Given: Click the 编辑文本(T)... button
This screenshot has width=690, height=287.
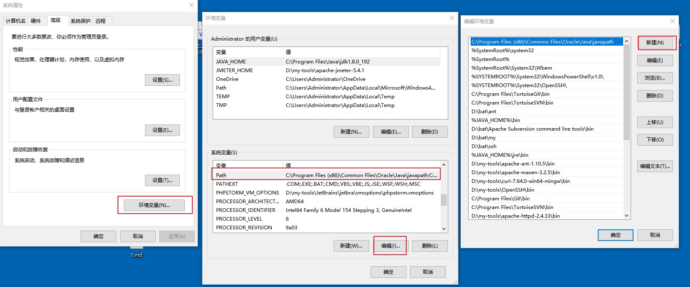Looking at the screenshot, I should pos(655,166).
